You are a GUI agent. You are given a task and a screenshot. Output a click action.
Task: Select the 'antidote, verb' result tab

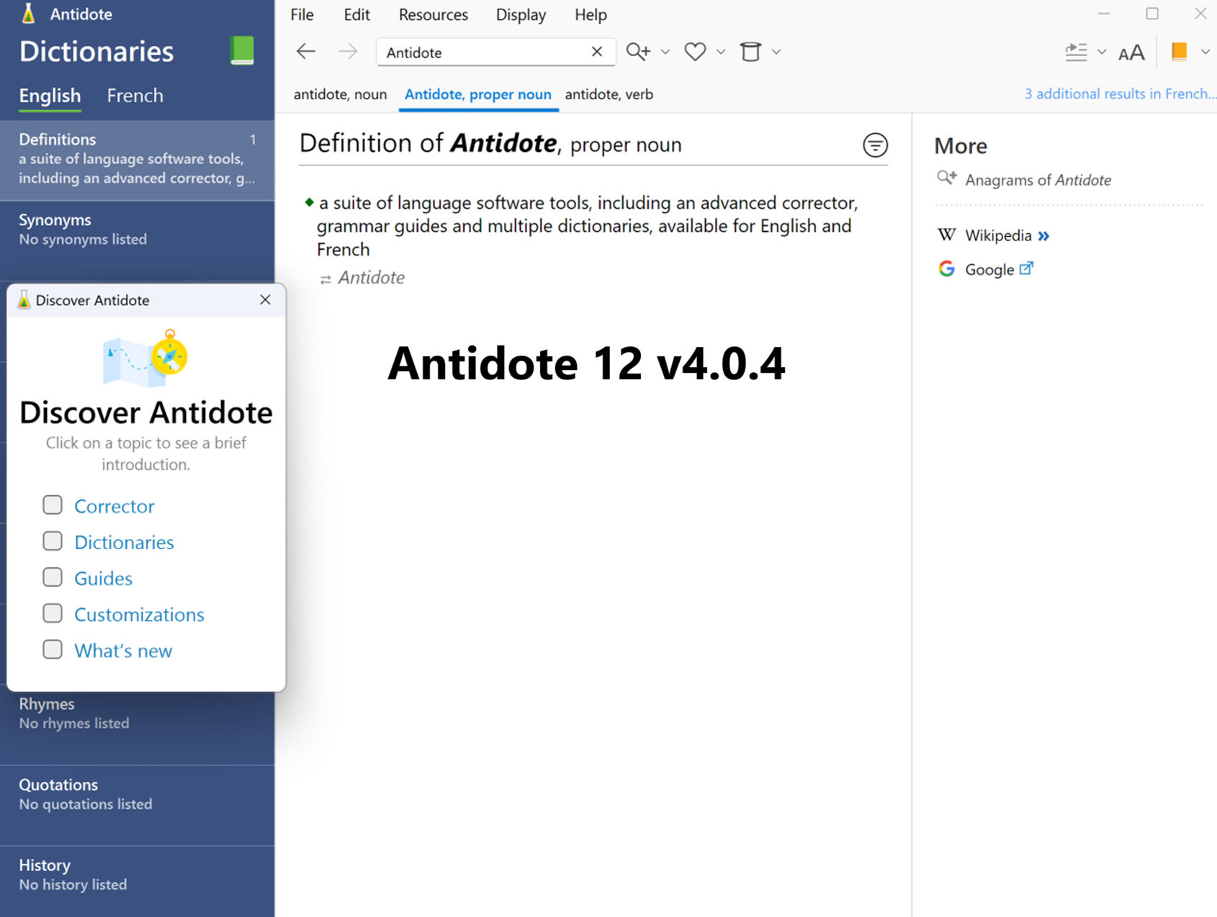(609, 94)
